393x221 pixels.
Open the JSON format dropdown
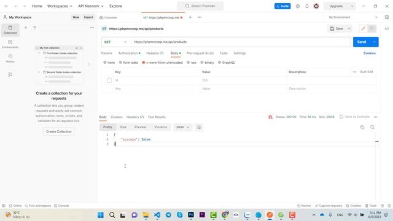pyautogui.click(x=182, y=127)
